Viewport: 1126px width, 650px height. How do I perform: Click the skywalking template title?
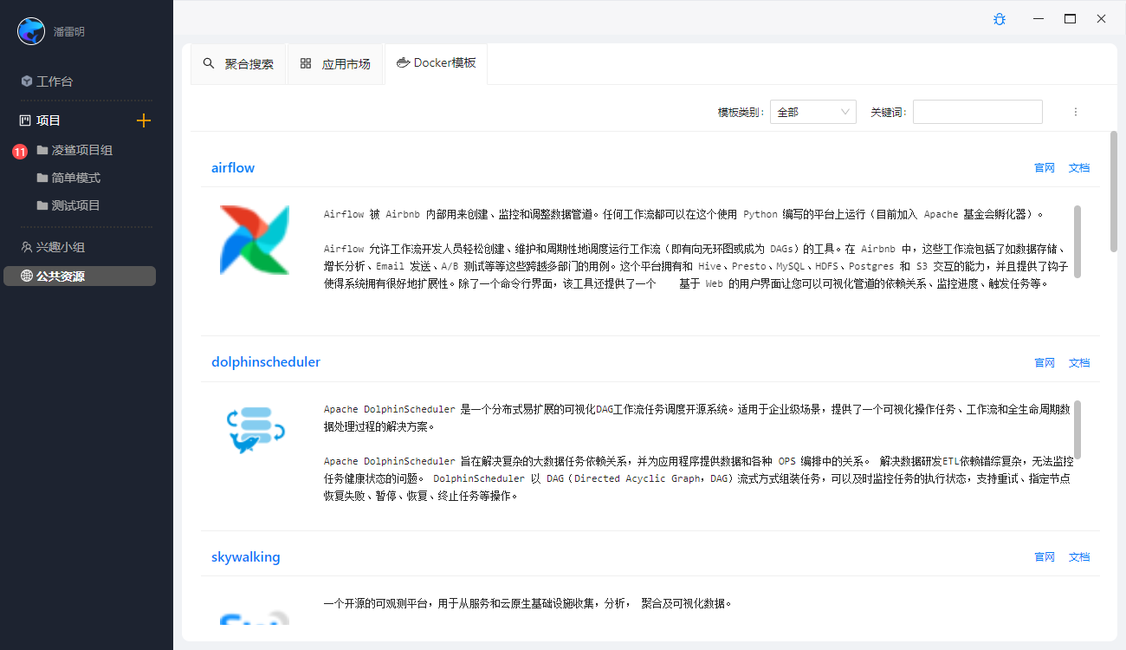(x=246, y=556)
